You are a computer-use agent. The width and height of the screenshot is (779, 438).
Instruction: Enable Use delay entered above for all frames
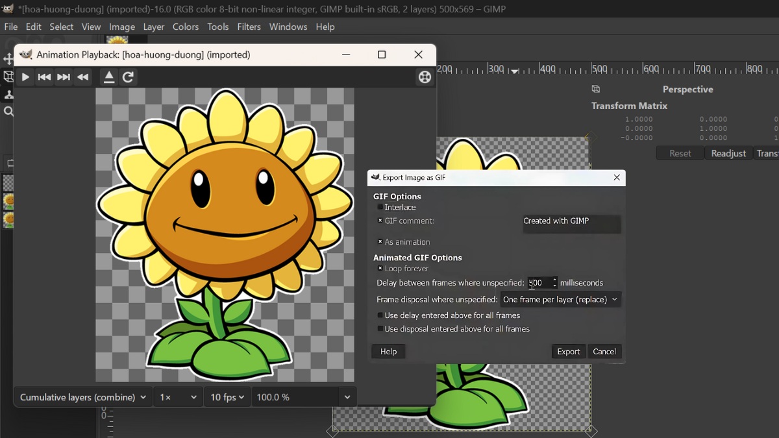coord(380,316)
